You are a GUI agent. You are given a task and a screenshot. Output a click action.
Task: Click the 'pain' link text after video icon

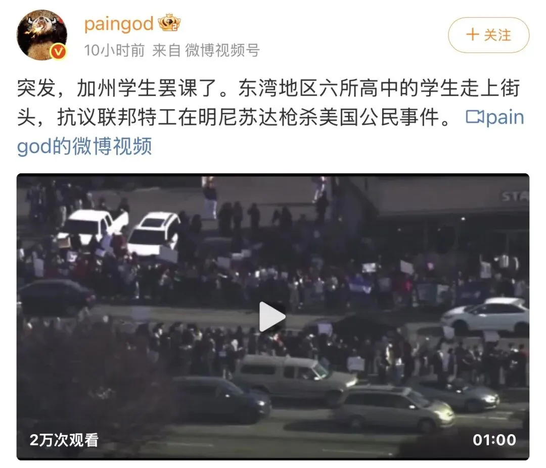click(505, 117)
